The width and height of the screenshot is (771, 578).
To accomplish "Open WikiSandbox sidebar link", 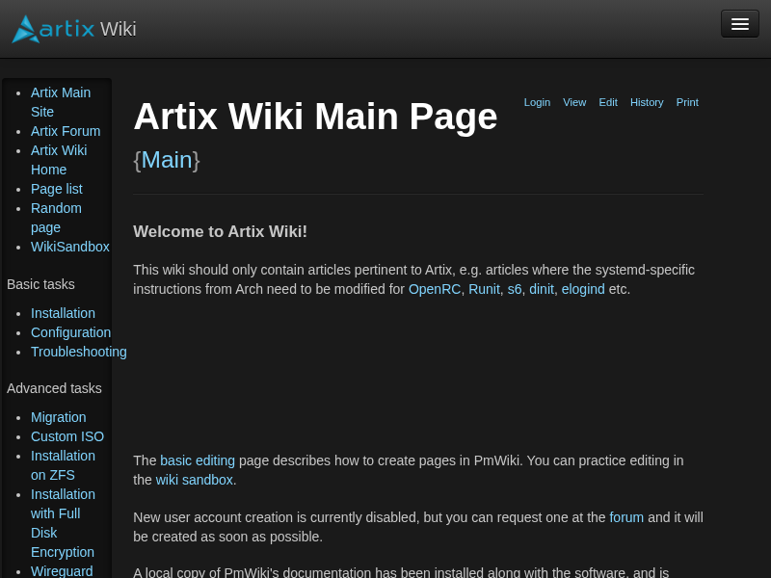I will click(69, 247).
